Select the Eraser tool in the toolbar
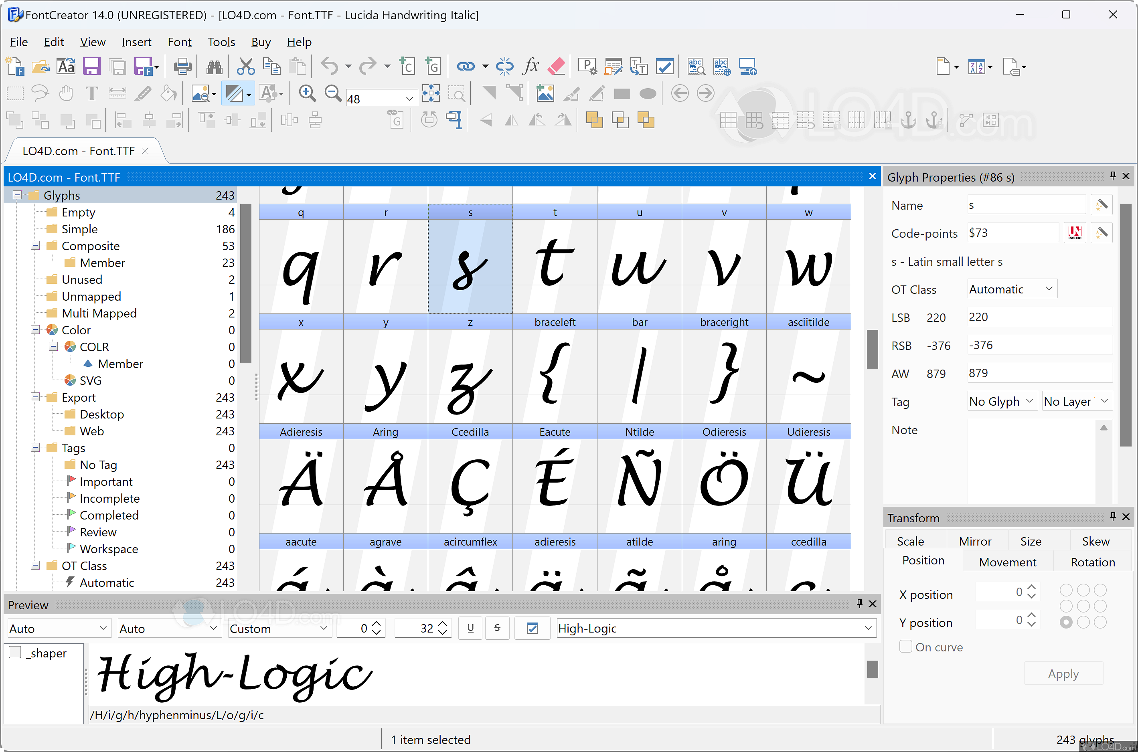Viewport: 1138px width, 752px height. (x=557, y=66)
